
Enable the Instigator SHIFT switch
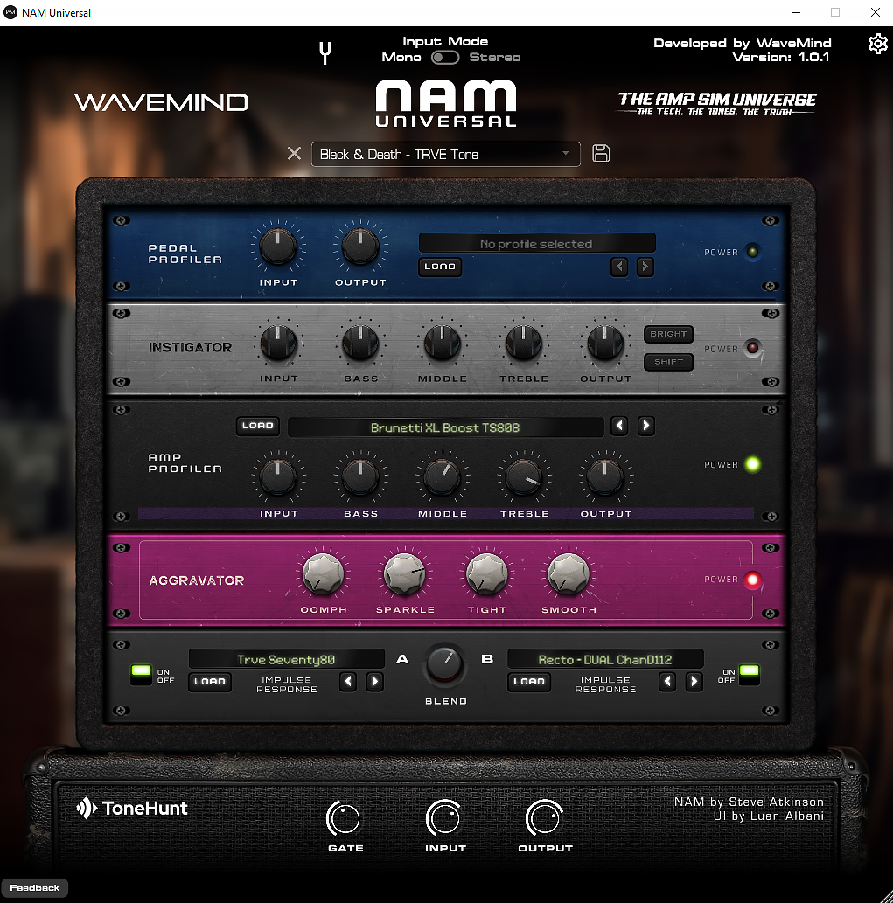click(x=668, y=362)
